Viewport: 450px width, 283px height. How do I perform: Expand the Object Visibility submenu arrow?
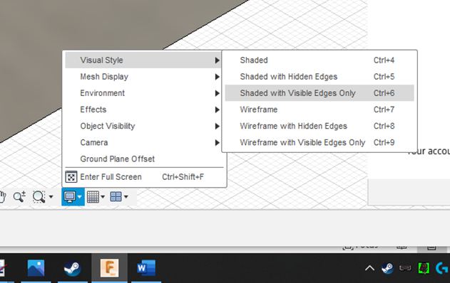coord(218,126)
